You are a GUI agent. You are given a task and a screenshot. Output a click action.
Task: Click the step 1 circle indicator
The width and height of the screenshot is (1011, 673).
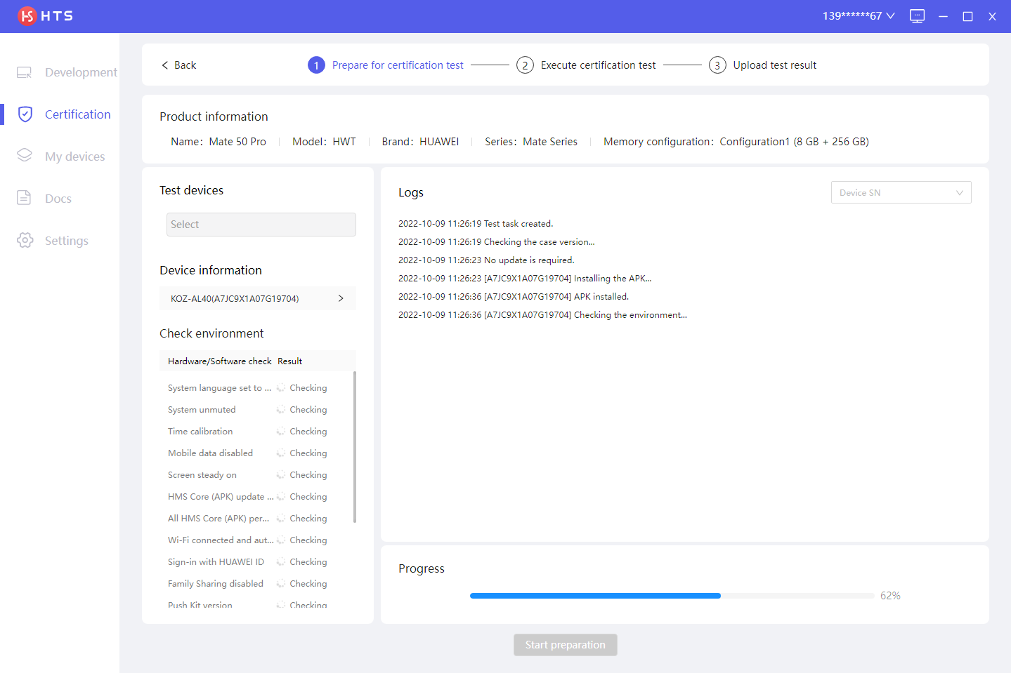pos(316,65)
